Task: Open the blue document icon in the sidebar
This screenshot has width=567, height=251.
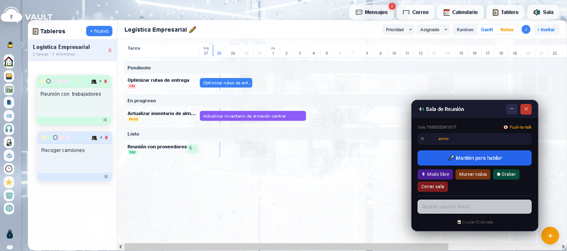Action: tap(9, 103)
